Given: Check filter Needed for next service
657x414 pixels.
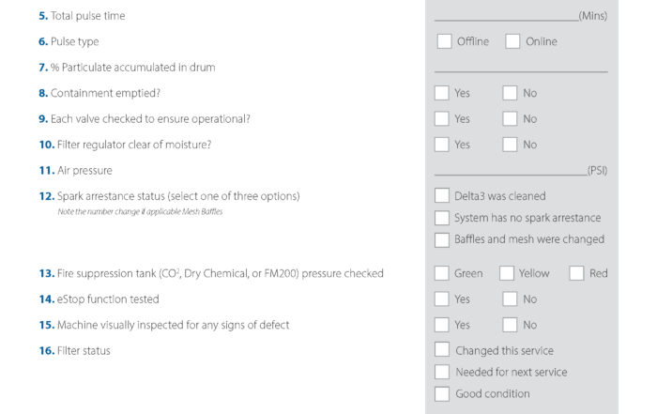Looking at the screenshot, I should point(442,372).
